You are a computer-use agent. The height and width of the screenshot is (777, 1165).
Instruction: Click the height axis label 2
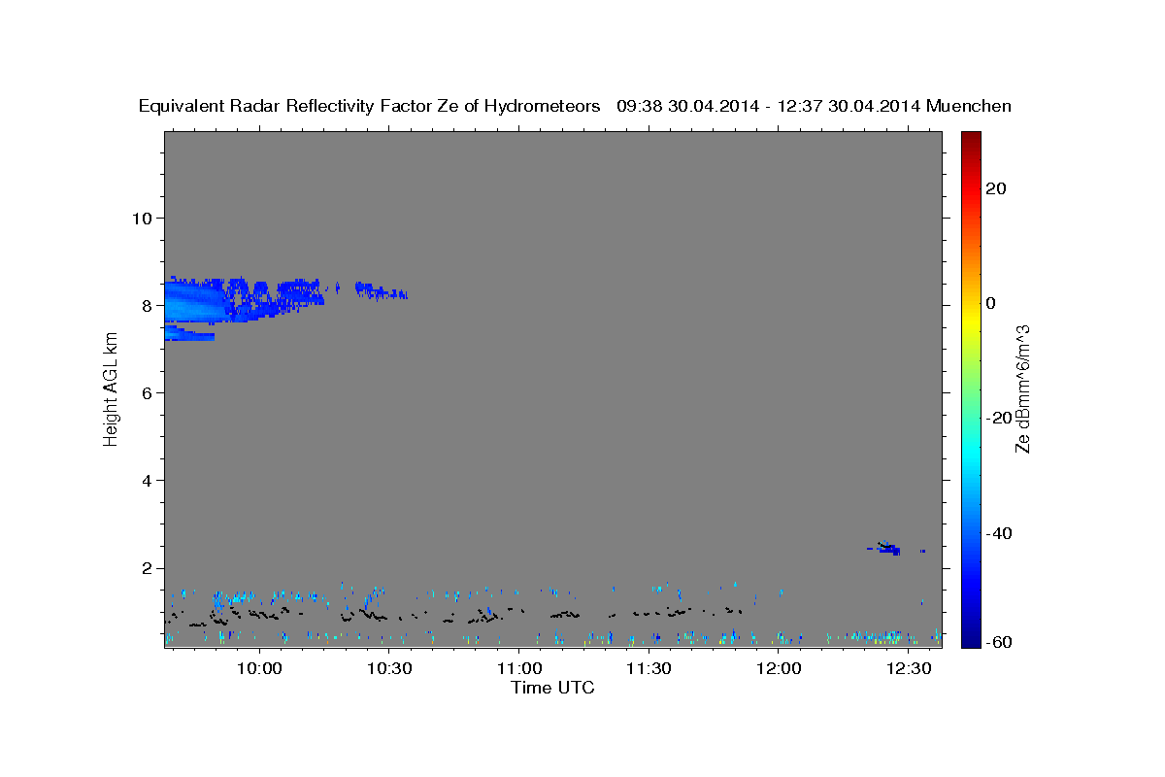pyautogui.click(x=146, y=568)
